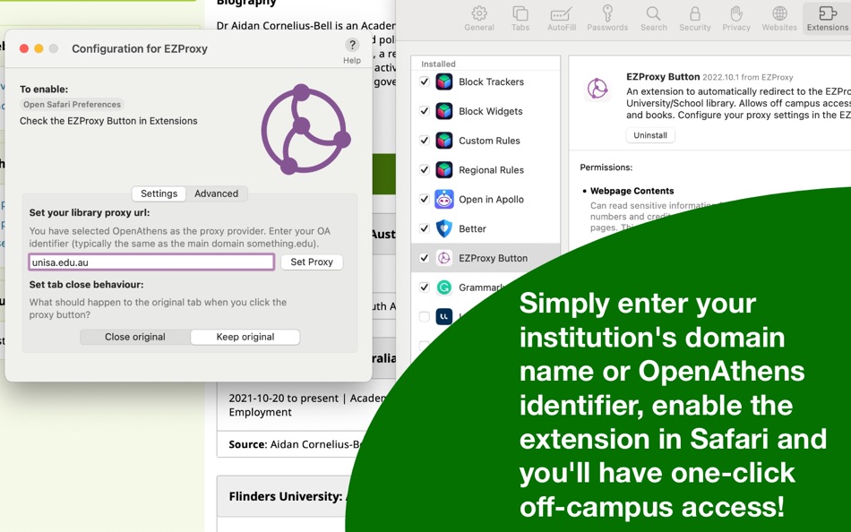Switch to the Advanced tab
Screen dimensions: 851x532
[216, 193]
